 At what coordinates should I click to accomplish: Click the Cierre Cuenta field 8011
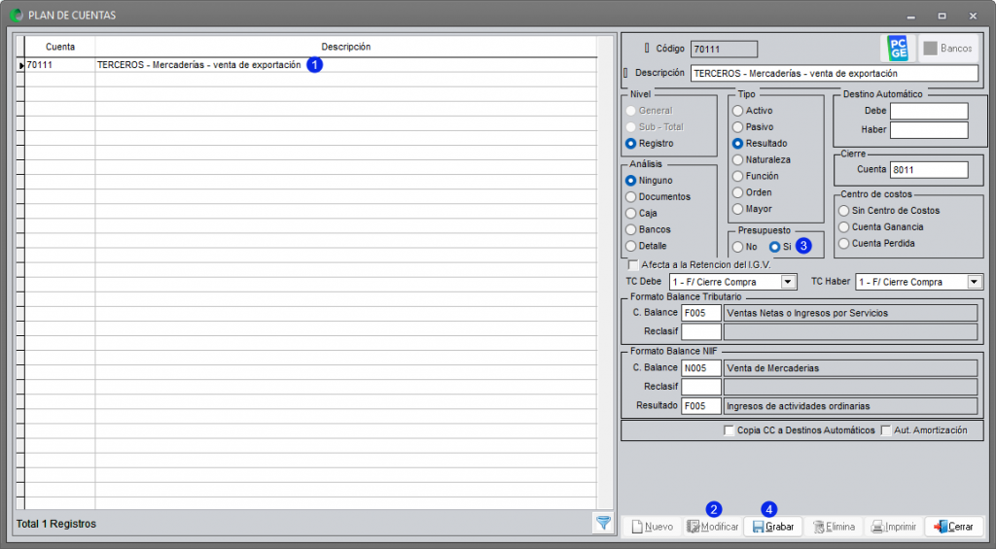point(929,170)
